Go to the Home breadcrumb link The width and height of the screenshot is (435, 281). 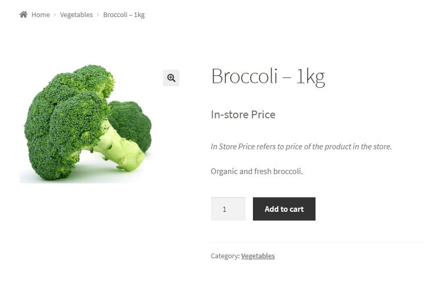[40, 14]
